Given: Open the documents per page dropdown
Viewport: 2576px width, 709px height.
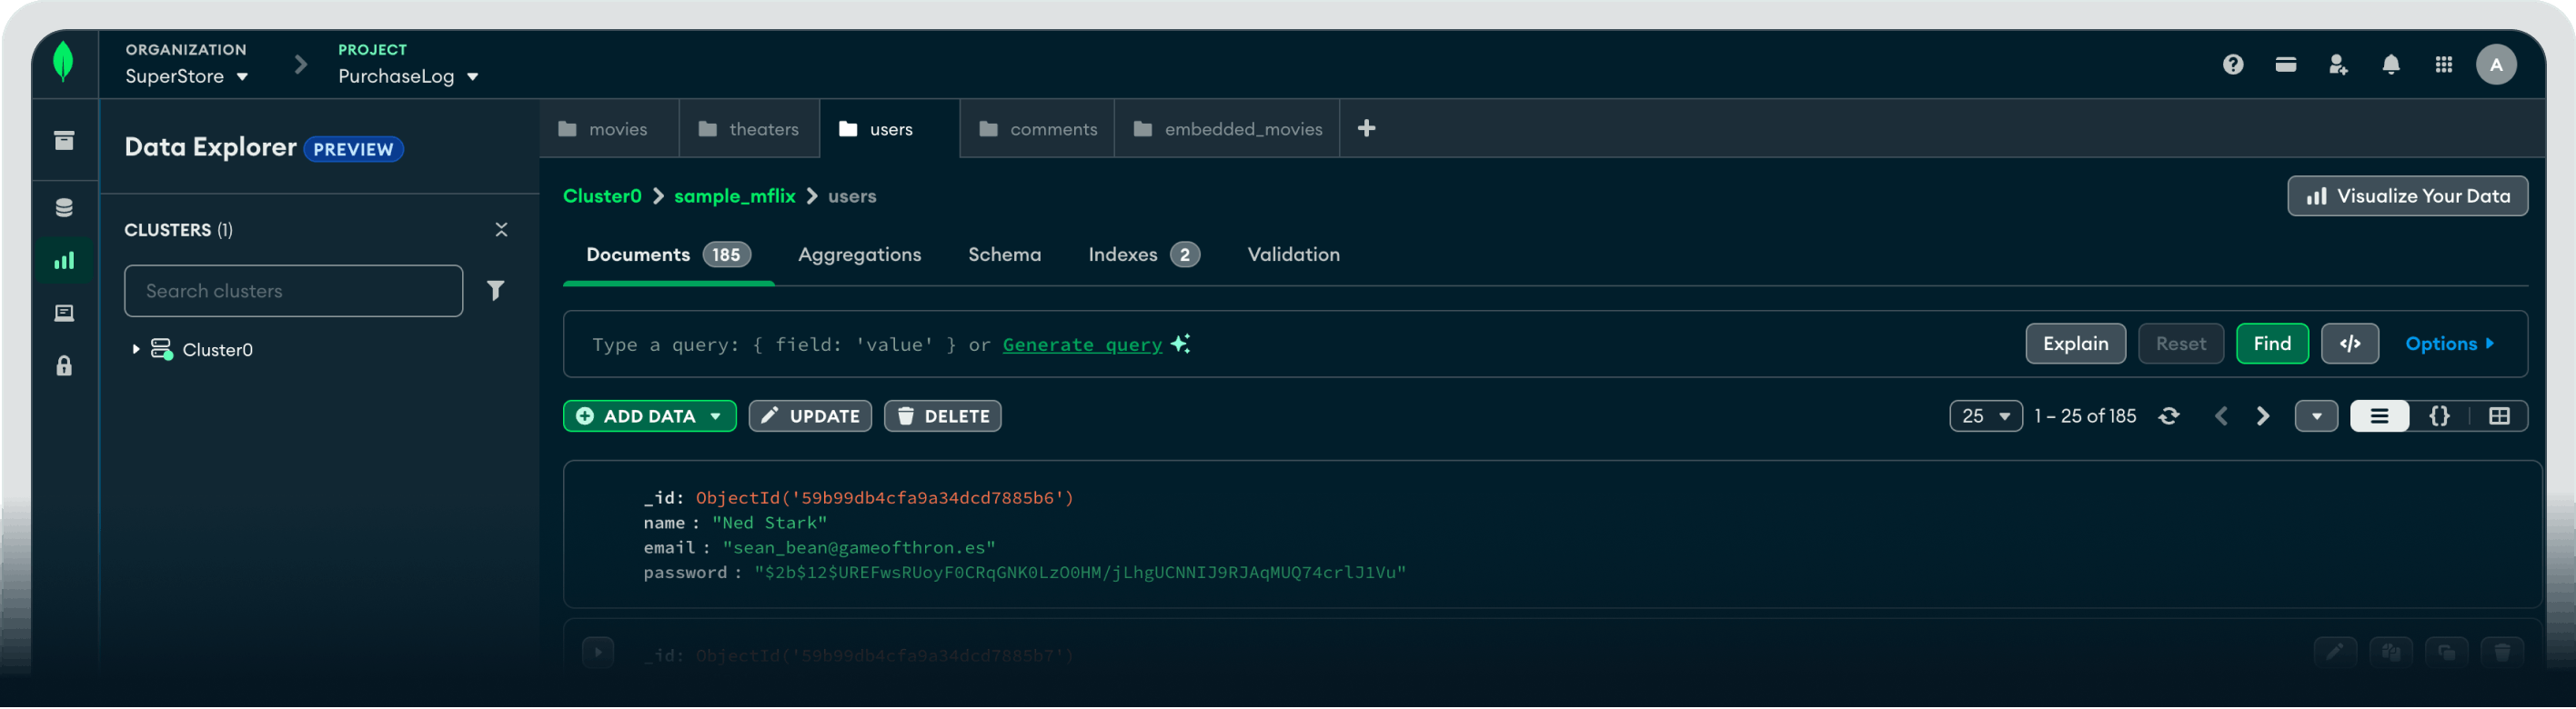Looking at the screenshot, I should (x=1985, y=416).
